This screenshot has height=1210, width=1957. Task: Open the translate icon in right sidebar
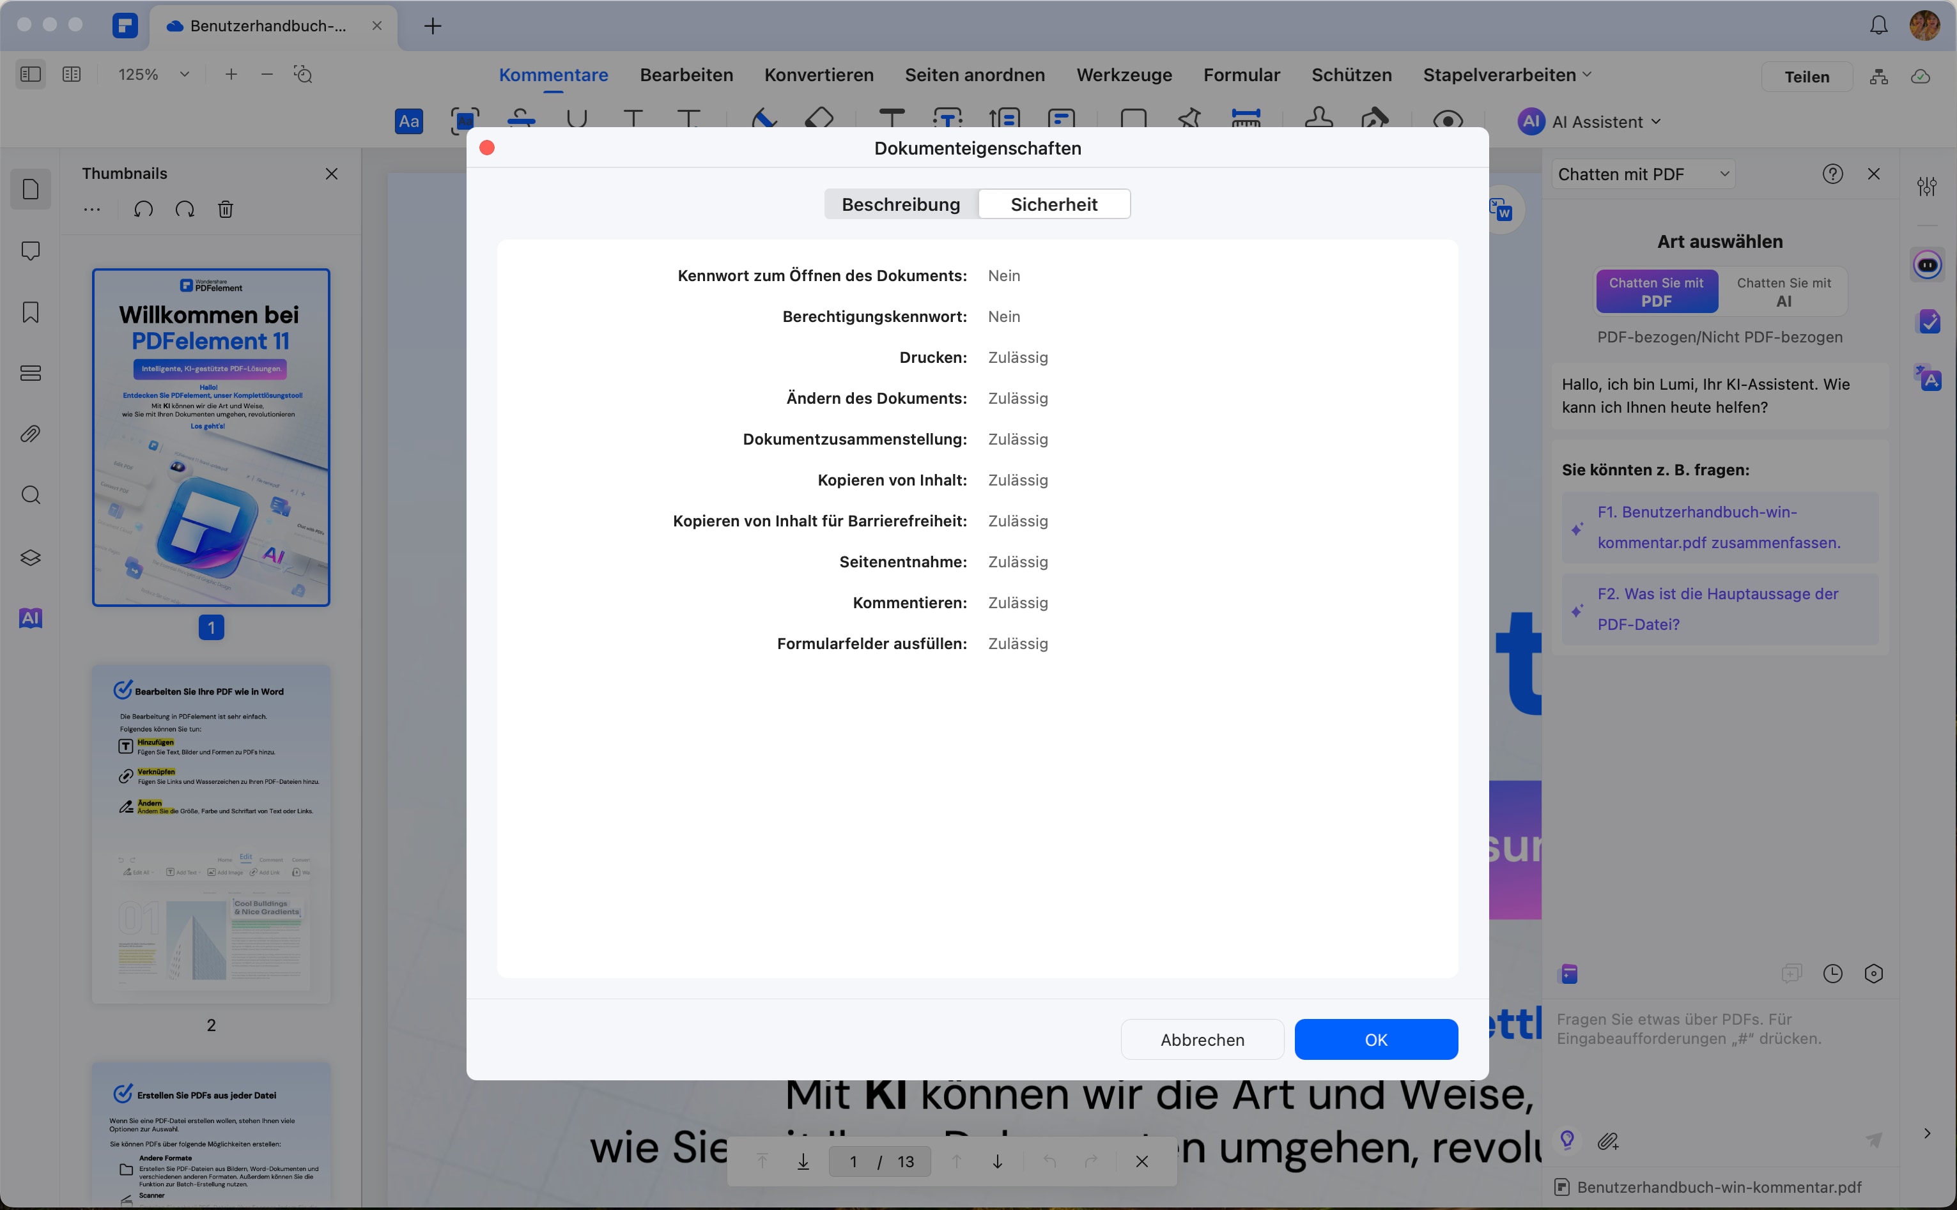[1928, 377]
